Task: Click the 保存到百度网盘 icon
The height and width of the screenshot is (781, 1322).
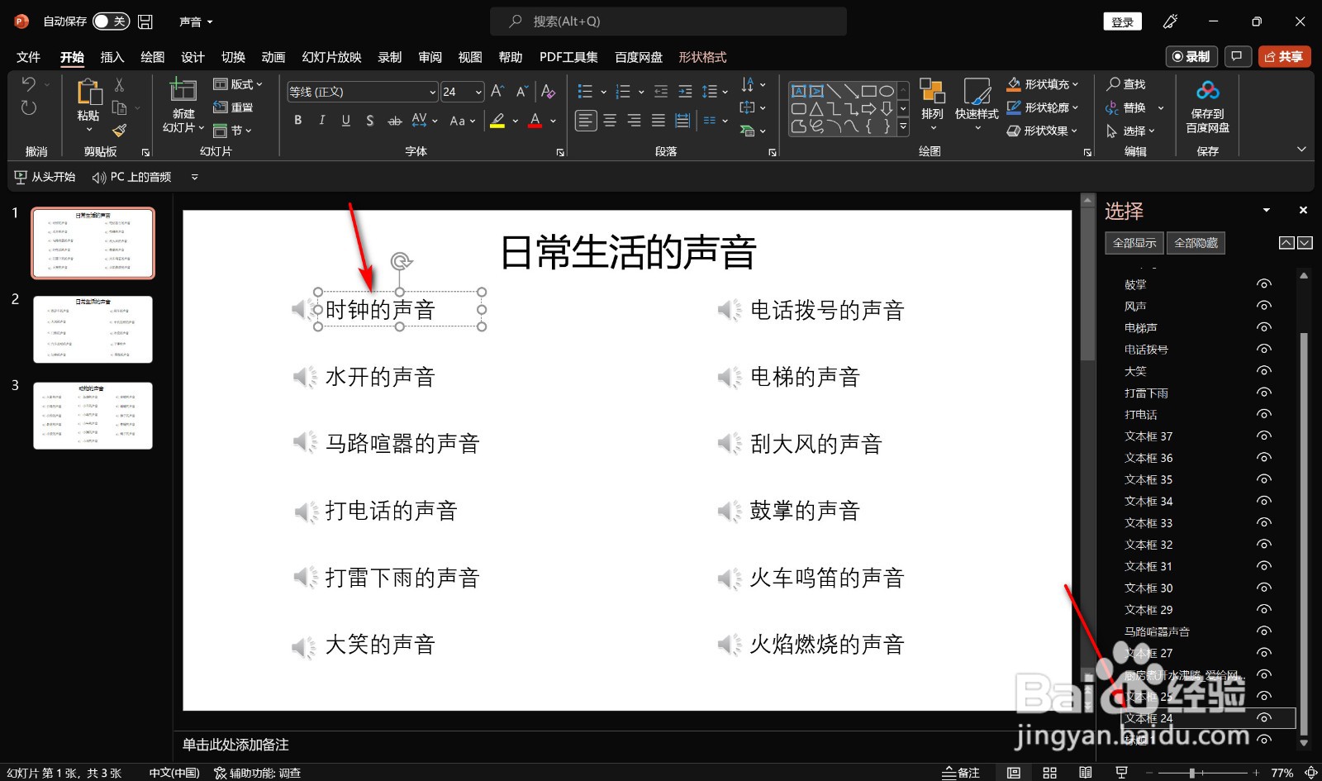Action: (x=1207, y=107)
